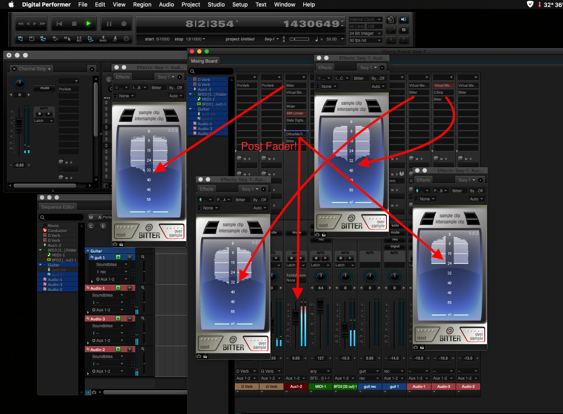
Task: Open the Seq-1 sequence dropdown in control panel
Action: point(272,39)
